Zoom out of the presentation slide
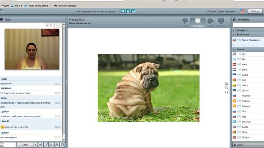Screen dimensions: 264x148 tap(226, 88)
